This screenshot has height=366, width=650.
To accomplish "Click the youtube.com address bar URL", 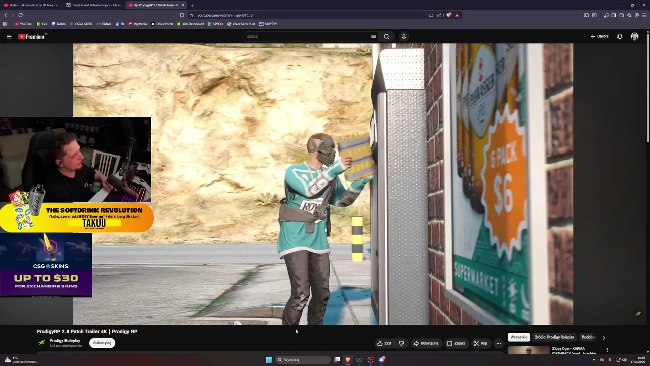I will click(x=225, y=15).
